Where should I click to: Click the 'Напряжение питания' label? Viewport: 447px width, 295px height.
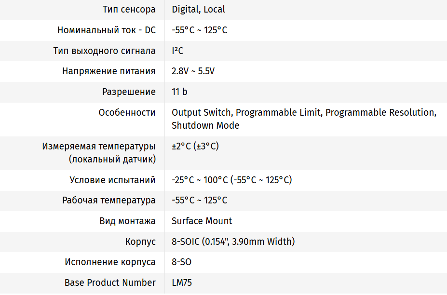point(108,71)
